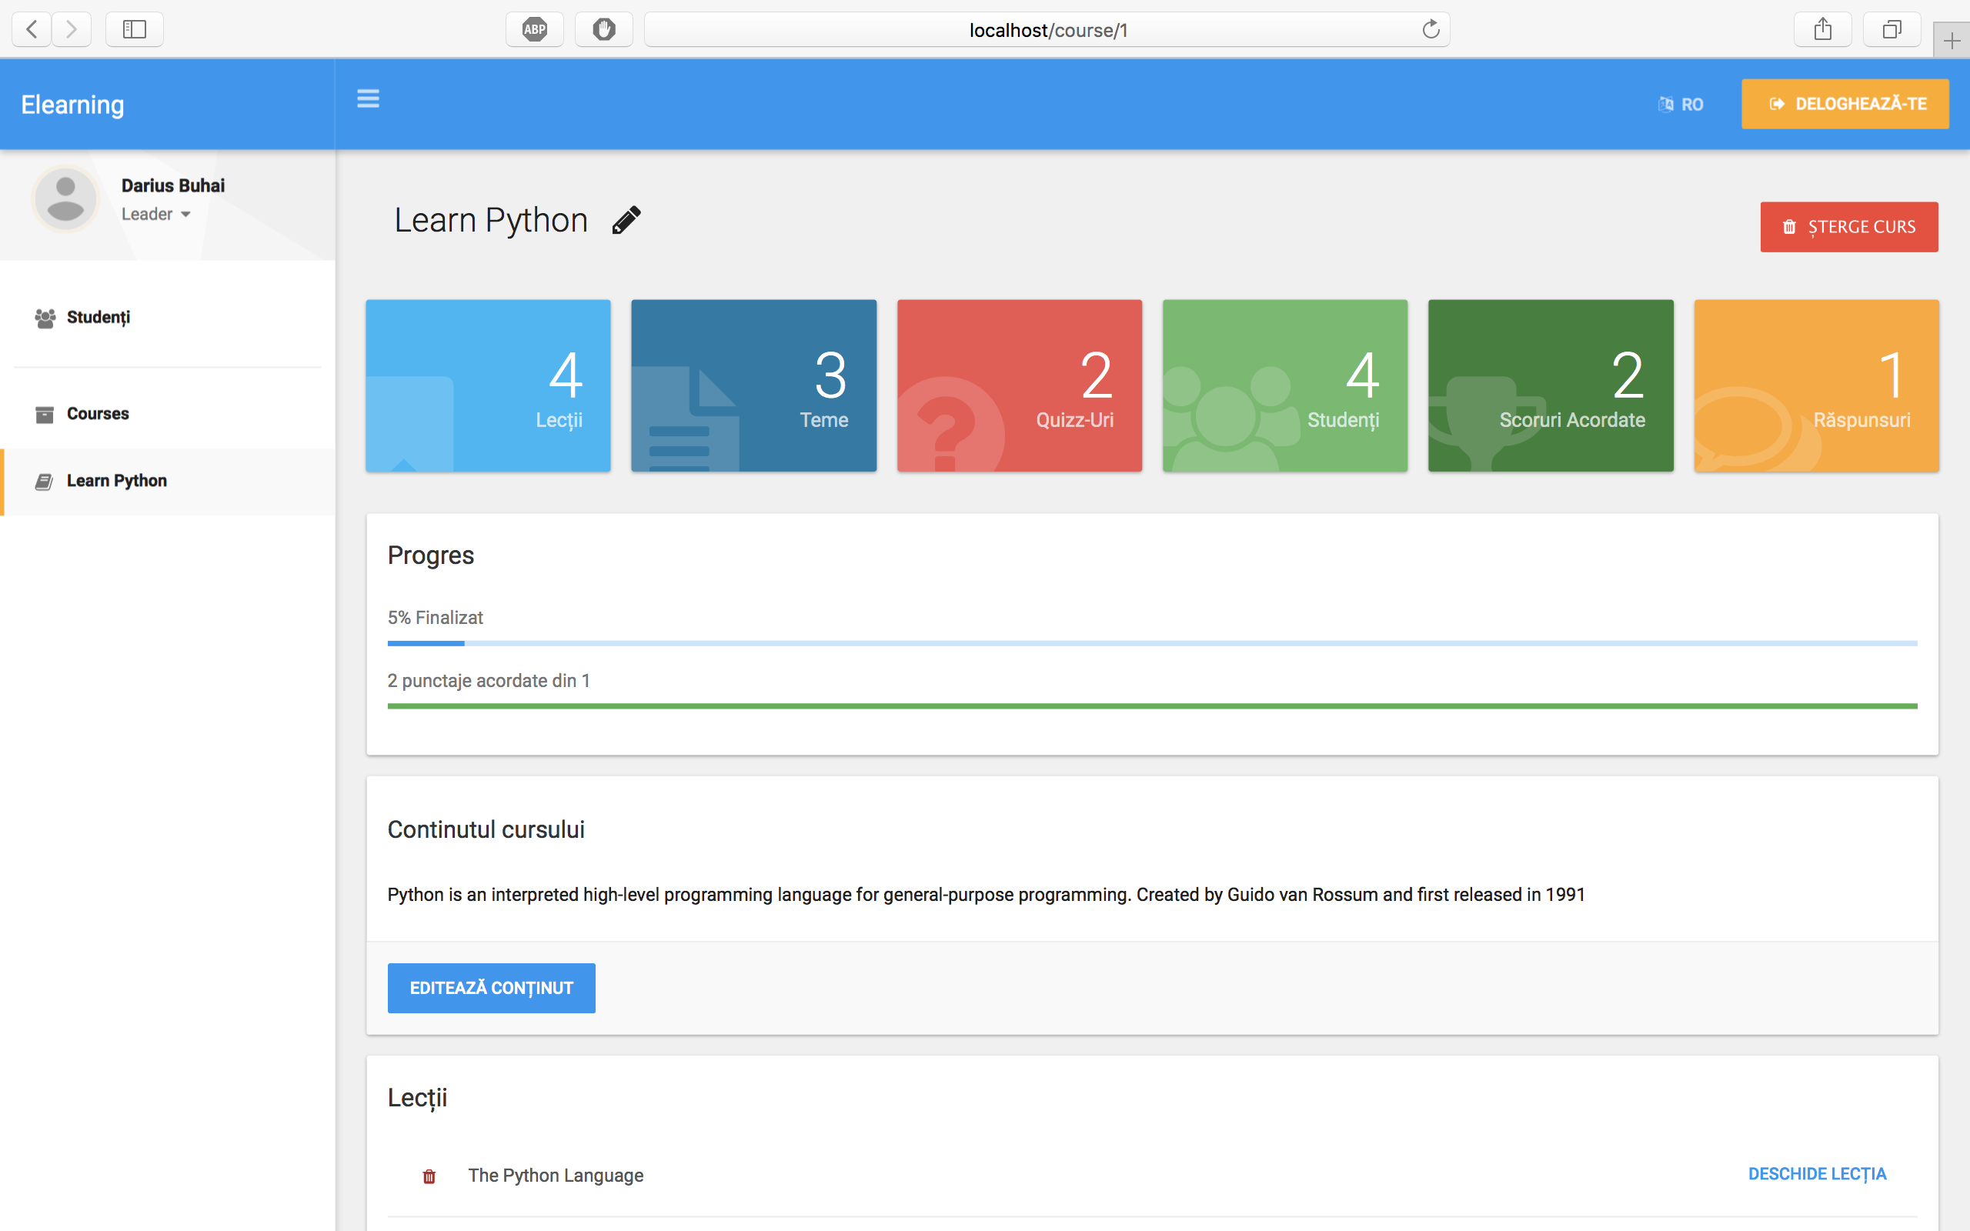Image resolution: width=1970 pixels, height=1231 pixels.
Task: Click the ȘTERGE CURS delete button
Action: tap(1848, 227)
